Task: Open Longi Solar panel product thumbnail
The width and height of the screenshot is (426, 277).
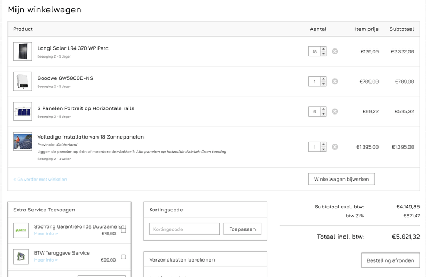Action: (23, 51)
